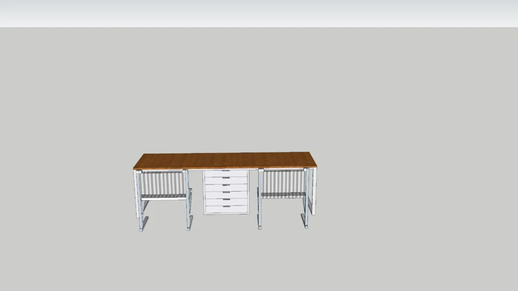The image size is (518, 291).
Task: Click the top drawer's handle
Action: point(226,171)
